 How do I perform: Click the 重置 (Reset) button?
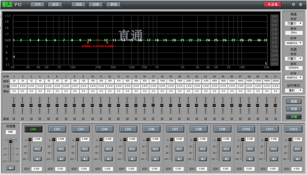294,102
